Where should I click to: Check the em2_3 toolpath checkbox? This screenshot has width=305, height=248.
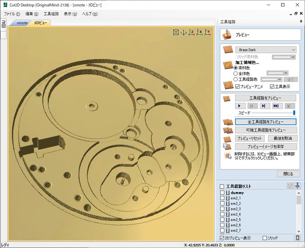pyautogui.click(x=222, y=209)
